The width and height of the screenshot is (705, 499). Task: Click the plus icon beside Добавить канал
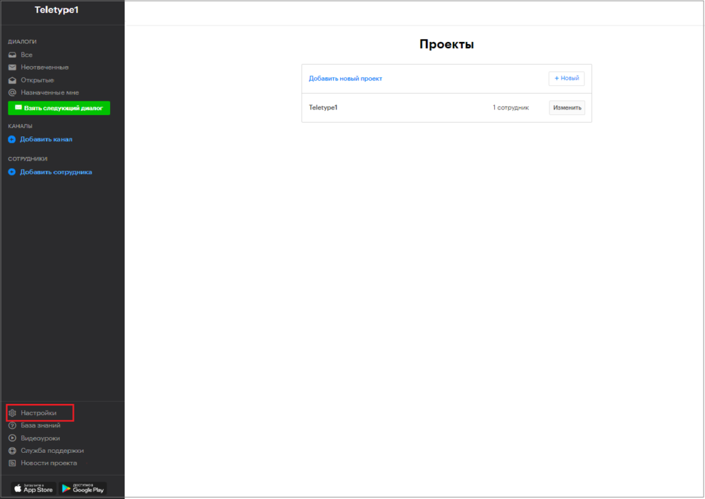(x=12, y=139)
